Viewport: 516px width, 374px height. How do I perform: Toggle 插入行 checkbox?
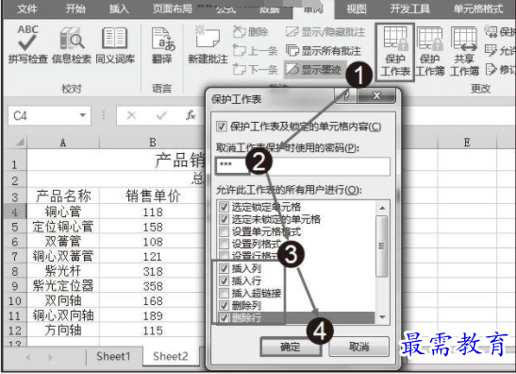point(225,280)
